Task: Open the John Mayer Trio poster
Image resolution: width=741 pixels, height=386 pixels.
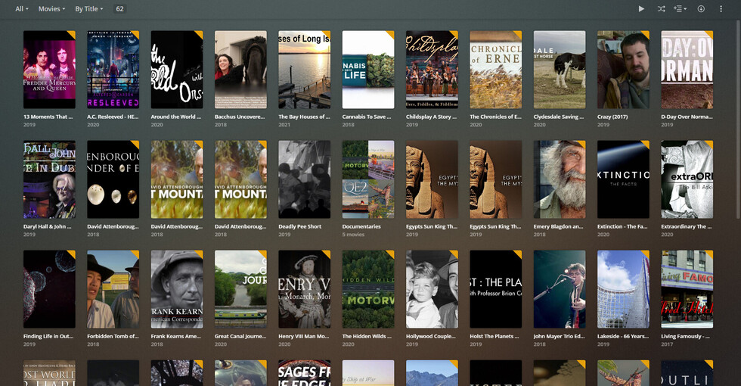Action: click(560, 289)
